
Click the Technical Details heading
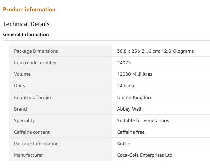(26, 24)
